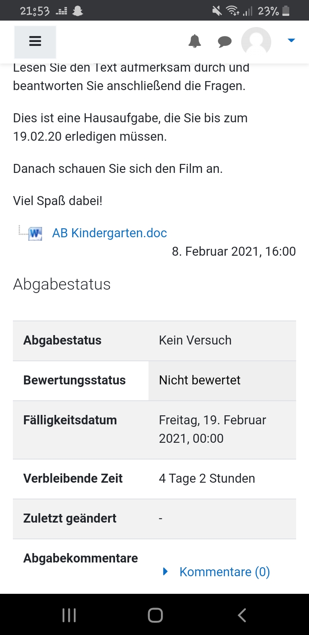Open the Kommentare (0) link

pos(224,571)
